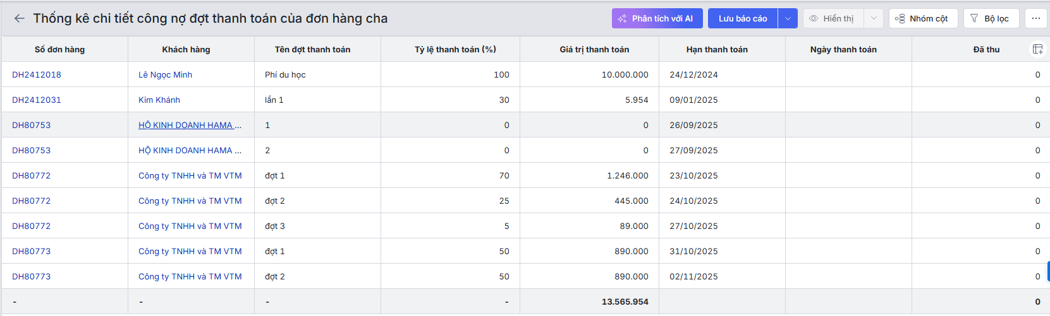Open the Nhóm cột column grouping
The height and width of the screenshot is (316, 1050).
coord(923,18)
